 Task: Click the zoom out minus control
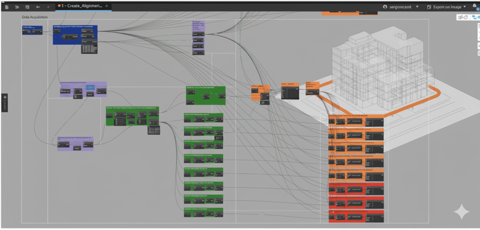(x=478, y=38)
